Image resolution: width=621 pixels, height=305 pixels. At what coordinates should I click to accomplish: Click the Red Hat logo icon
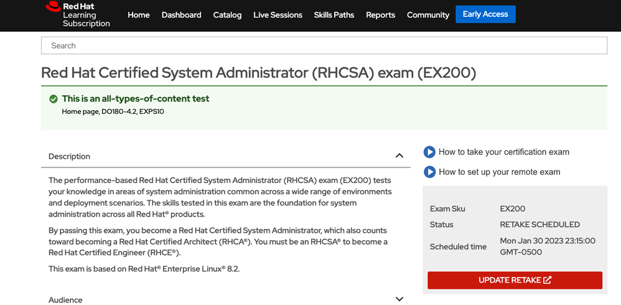coord(53,7)
